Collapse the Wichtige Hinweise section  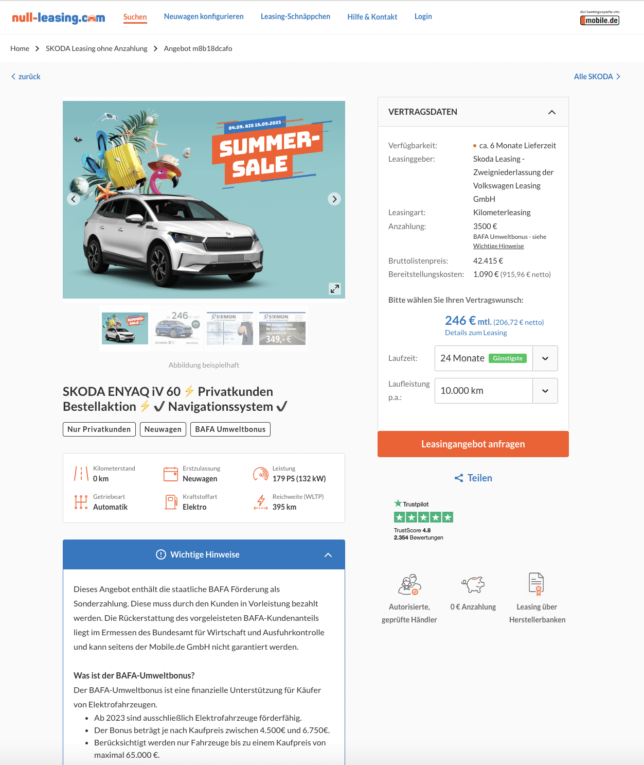(x=328, y=555)
